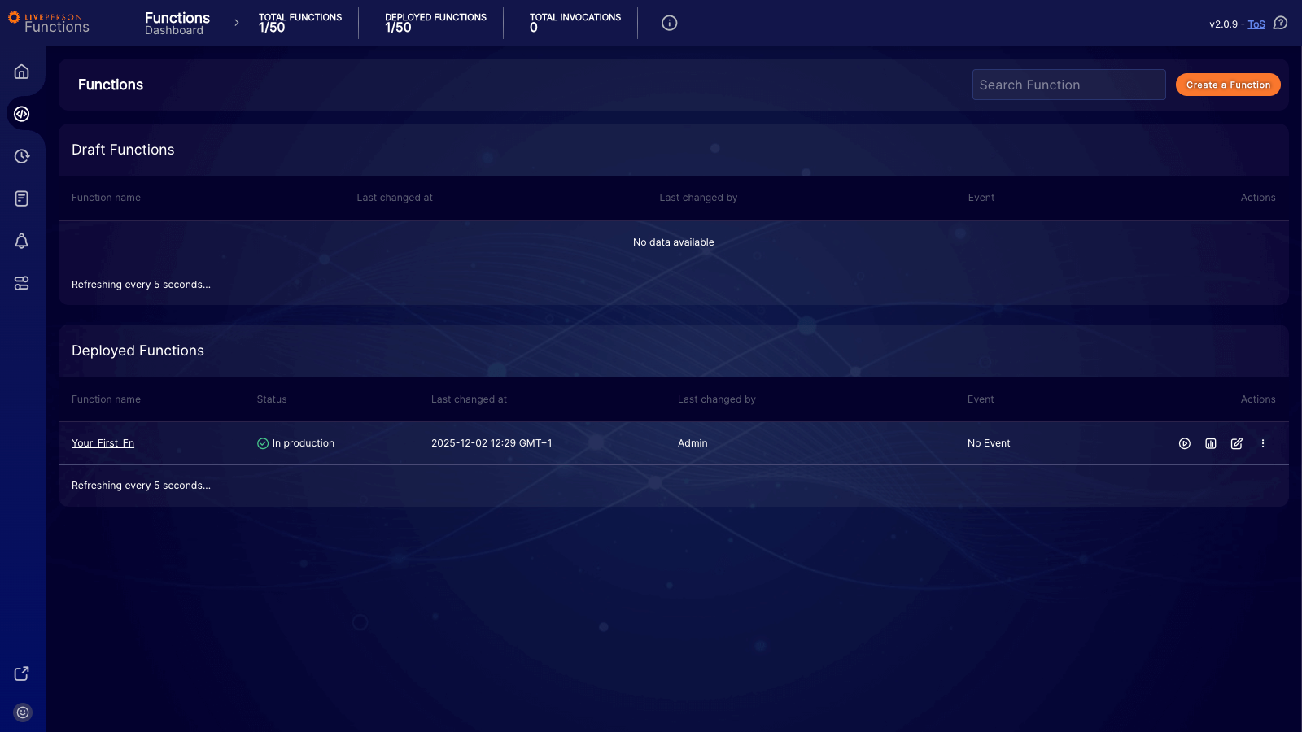Click the info icon in the top bar
This screenshot has width=1302, height=732.
click(669, 23)
